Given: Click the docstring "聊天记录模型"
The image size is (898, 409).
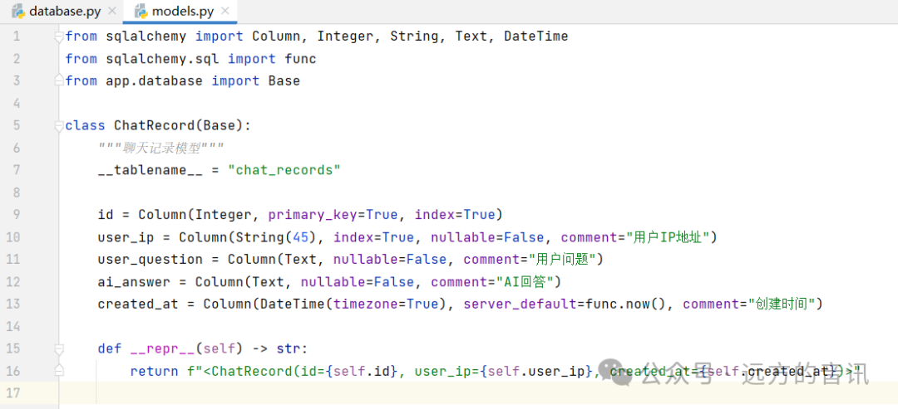Looking at the screenshot, I should [x=160, y=149].
